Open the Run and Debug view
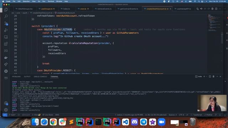The height and width of the screenshot is (128, 228). tap(6, 30)
